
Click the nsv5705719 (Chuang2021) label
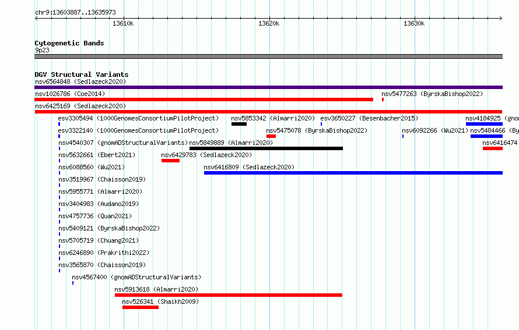99,240
